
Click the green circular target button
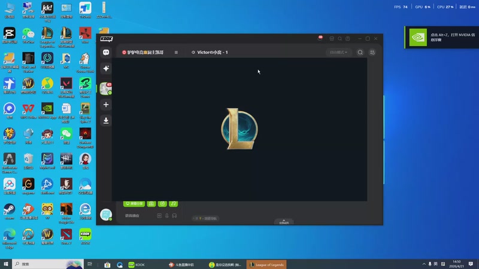pos(162,203)
